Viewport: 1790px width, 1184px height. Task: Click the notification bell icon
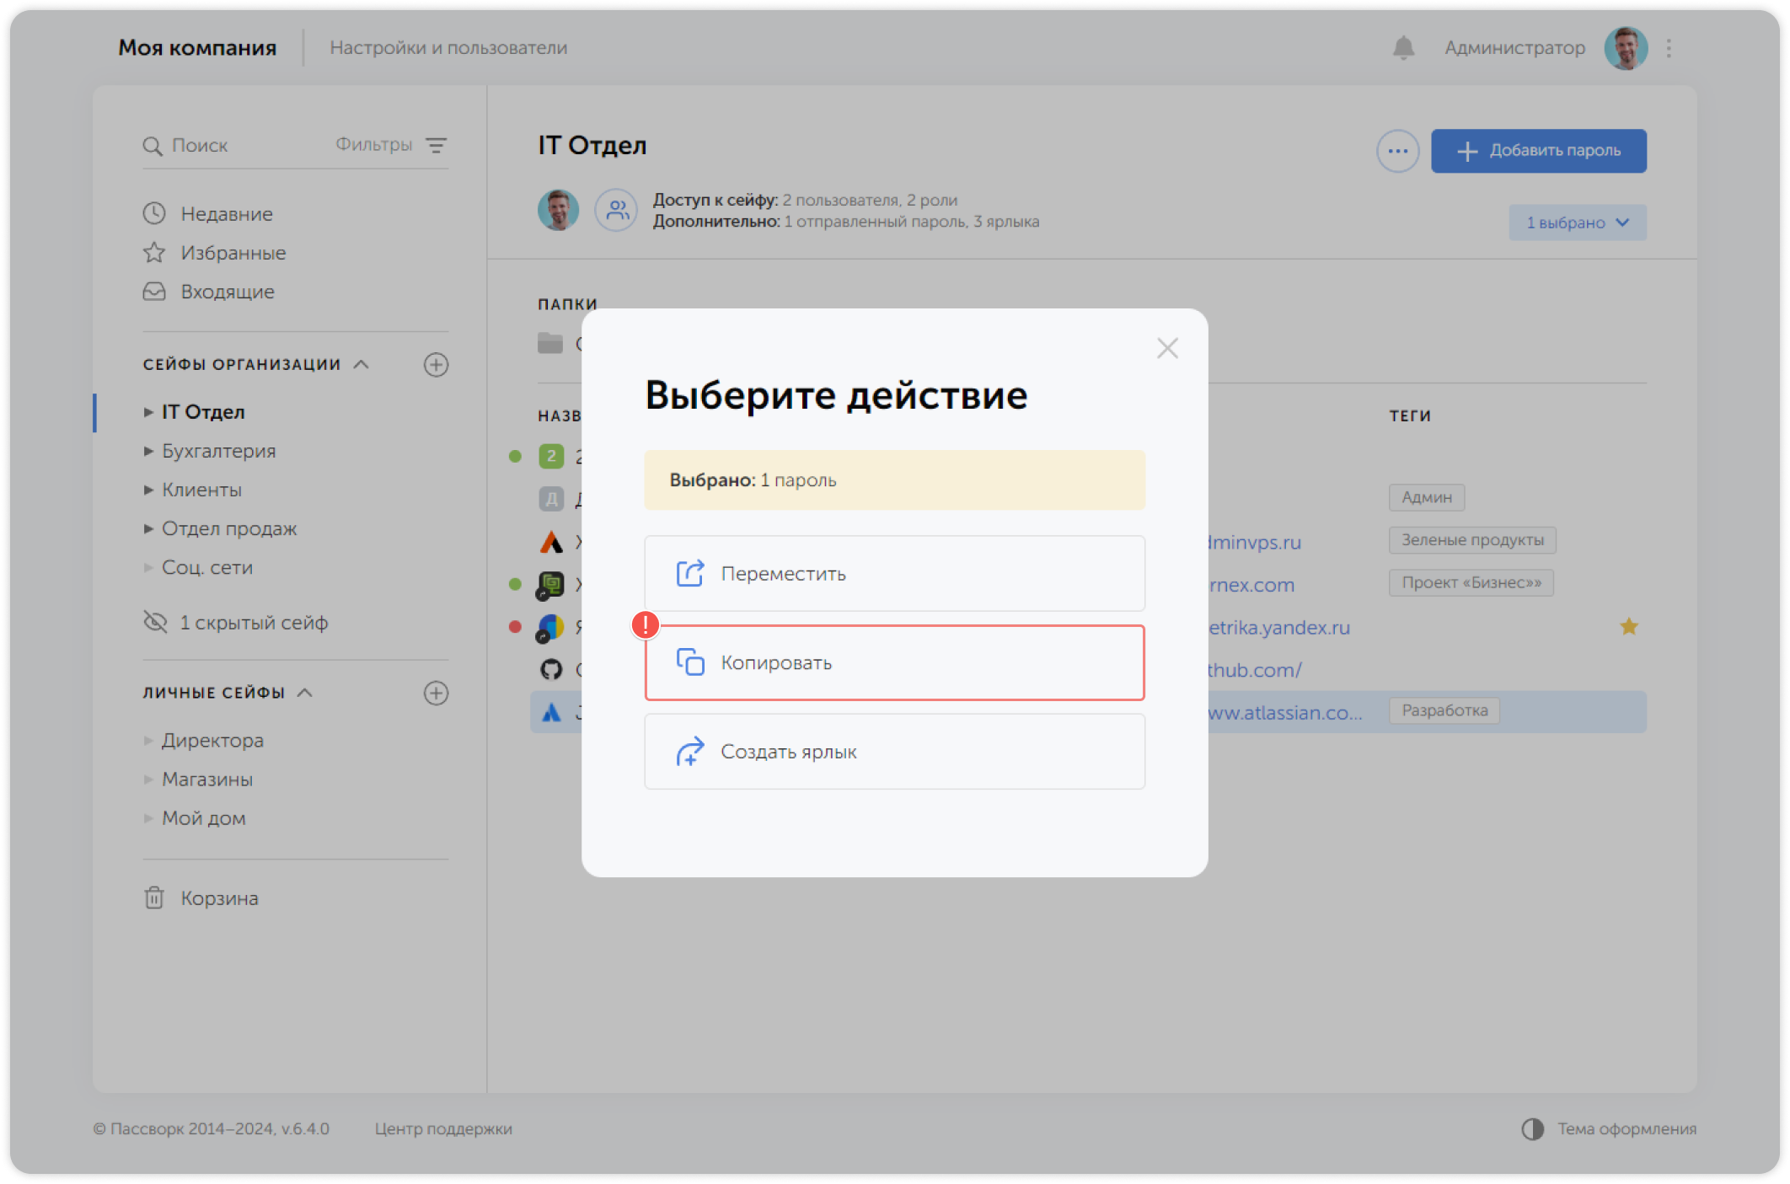[x=1403, y=48]
